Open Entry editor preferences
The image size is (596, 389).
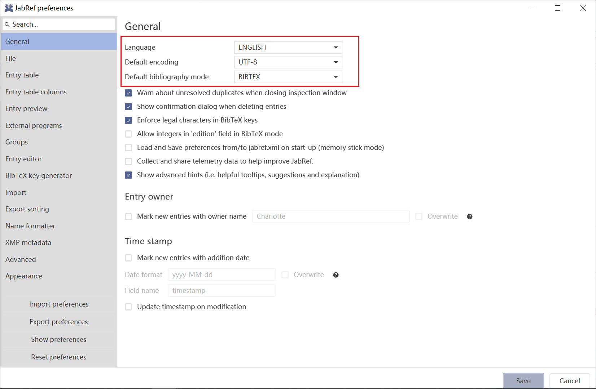tap(58, 159)
